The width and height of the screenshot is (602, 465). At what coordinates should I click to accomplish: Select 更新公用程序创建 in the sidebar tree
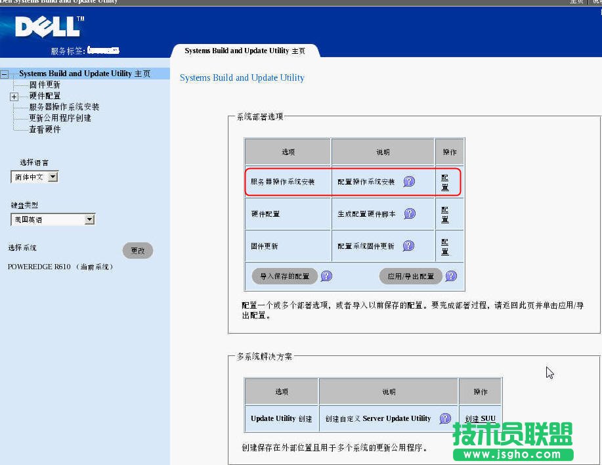60,117
